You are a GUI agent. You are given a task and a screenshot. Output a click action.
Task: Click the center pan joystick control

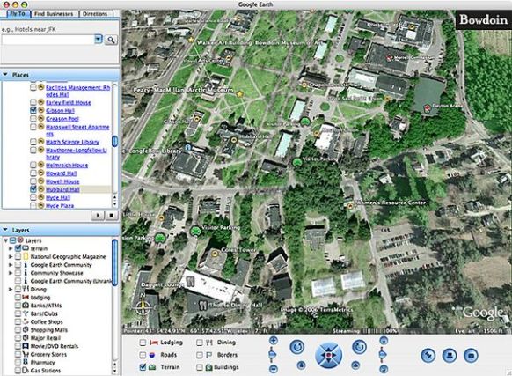coord(328,355)
